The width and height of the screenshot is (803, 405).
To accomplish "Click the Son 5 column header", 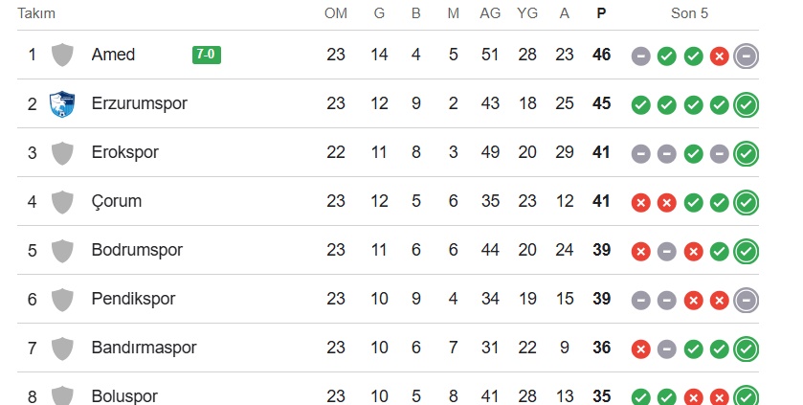I will click(689, 13).
